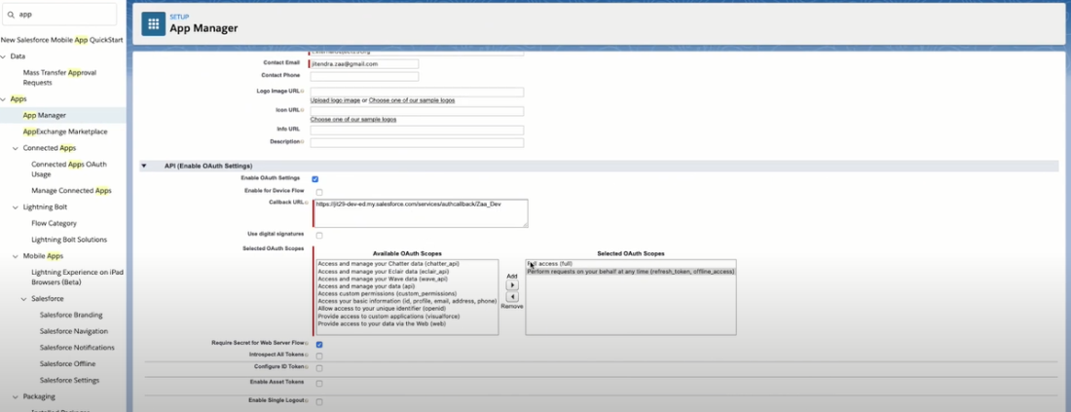Image resolution: width=1071 pixels, height=412 pixels.
Task: Click the Logo Image URL field
Action: 417,93
